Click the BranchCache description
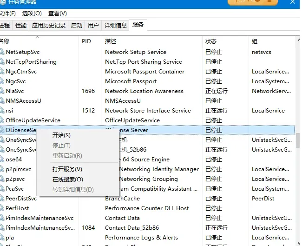The width and height of the screenshot is (302, 246). [x=123, y=199]
